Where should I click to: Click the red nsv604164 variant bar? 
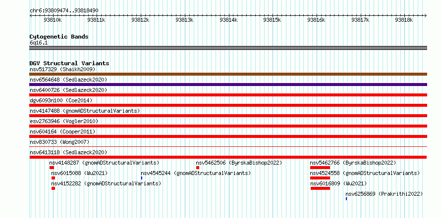(x=228, y=136)
